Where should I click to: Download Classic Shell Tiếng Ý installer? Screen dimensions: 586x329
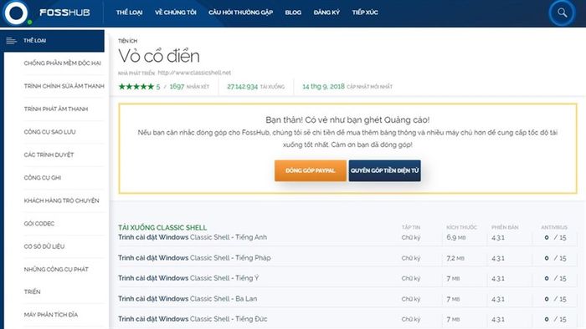coord(188,278)
